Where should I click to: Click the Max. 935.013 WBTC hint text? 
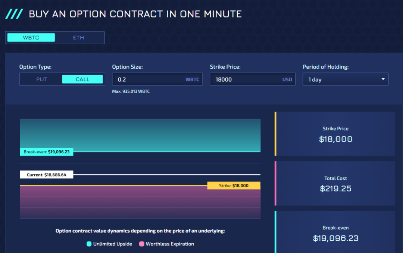pyautogui.click(x=131, y=91)
